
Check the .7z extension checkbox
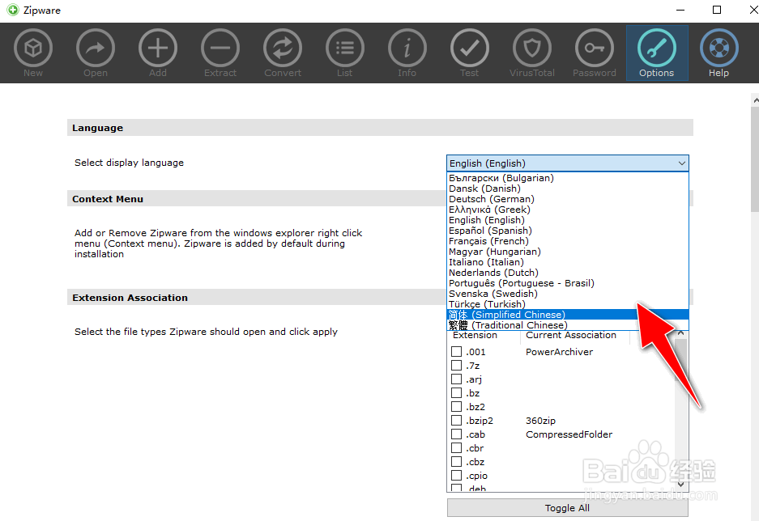[x=457, y=366]
